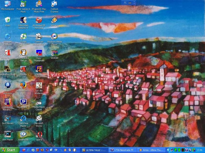Select the avast! Antivirus icon
The width and height of the screenshot is (205, 153).
(8, 85)
